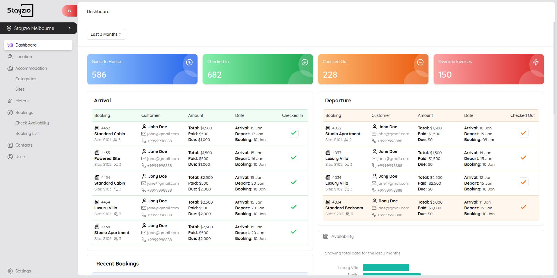Click the person icon beside Rony Doe
The image size is (557, 278).
click(x=374, y=201)
